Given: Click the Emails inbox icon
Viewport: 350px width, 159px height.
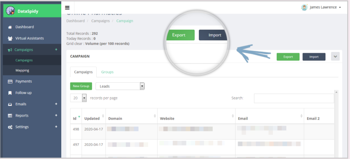Looking at the screenshot, I should coord(10,104).
